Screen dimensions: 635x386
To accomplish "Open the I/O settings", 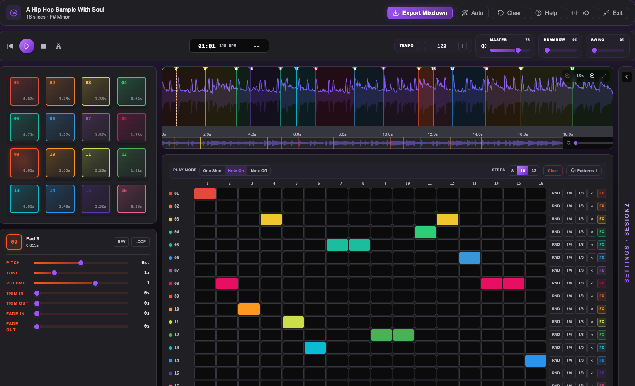I will 580,13.
